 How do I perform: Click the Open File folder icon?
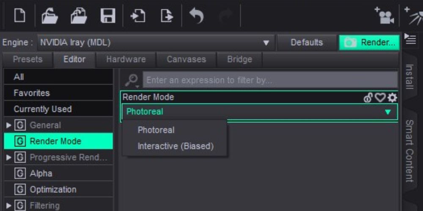50,16
